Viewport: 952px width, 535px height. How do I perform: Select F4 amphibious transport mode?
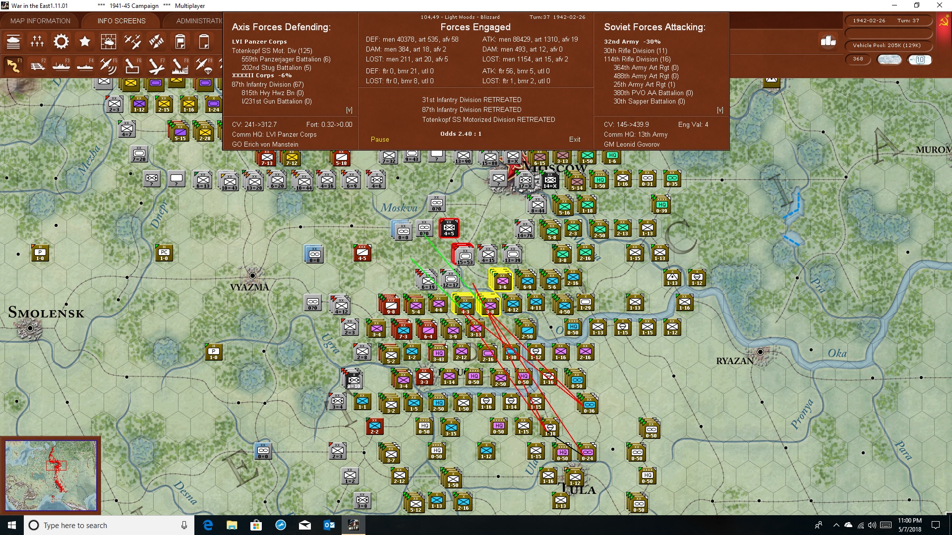coord(85,65)
